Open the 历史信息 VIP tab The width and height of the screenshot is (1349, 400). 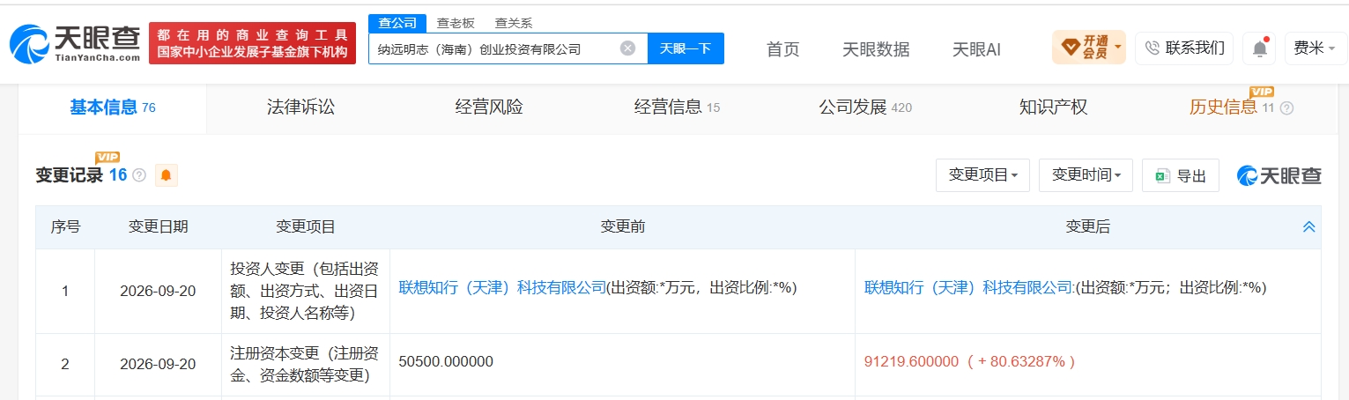(1232, 107)
